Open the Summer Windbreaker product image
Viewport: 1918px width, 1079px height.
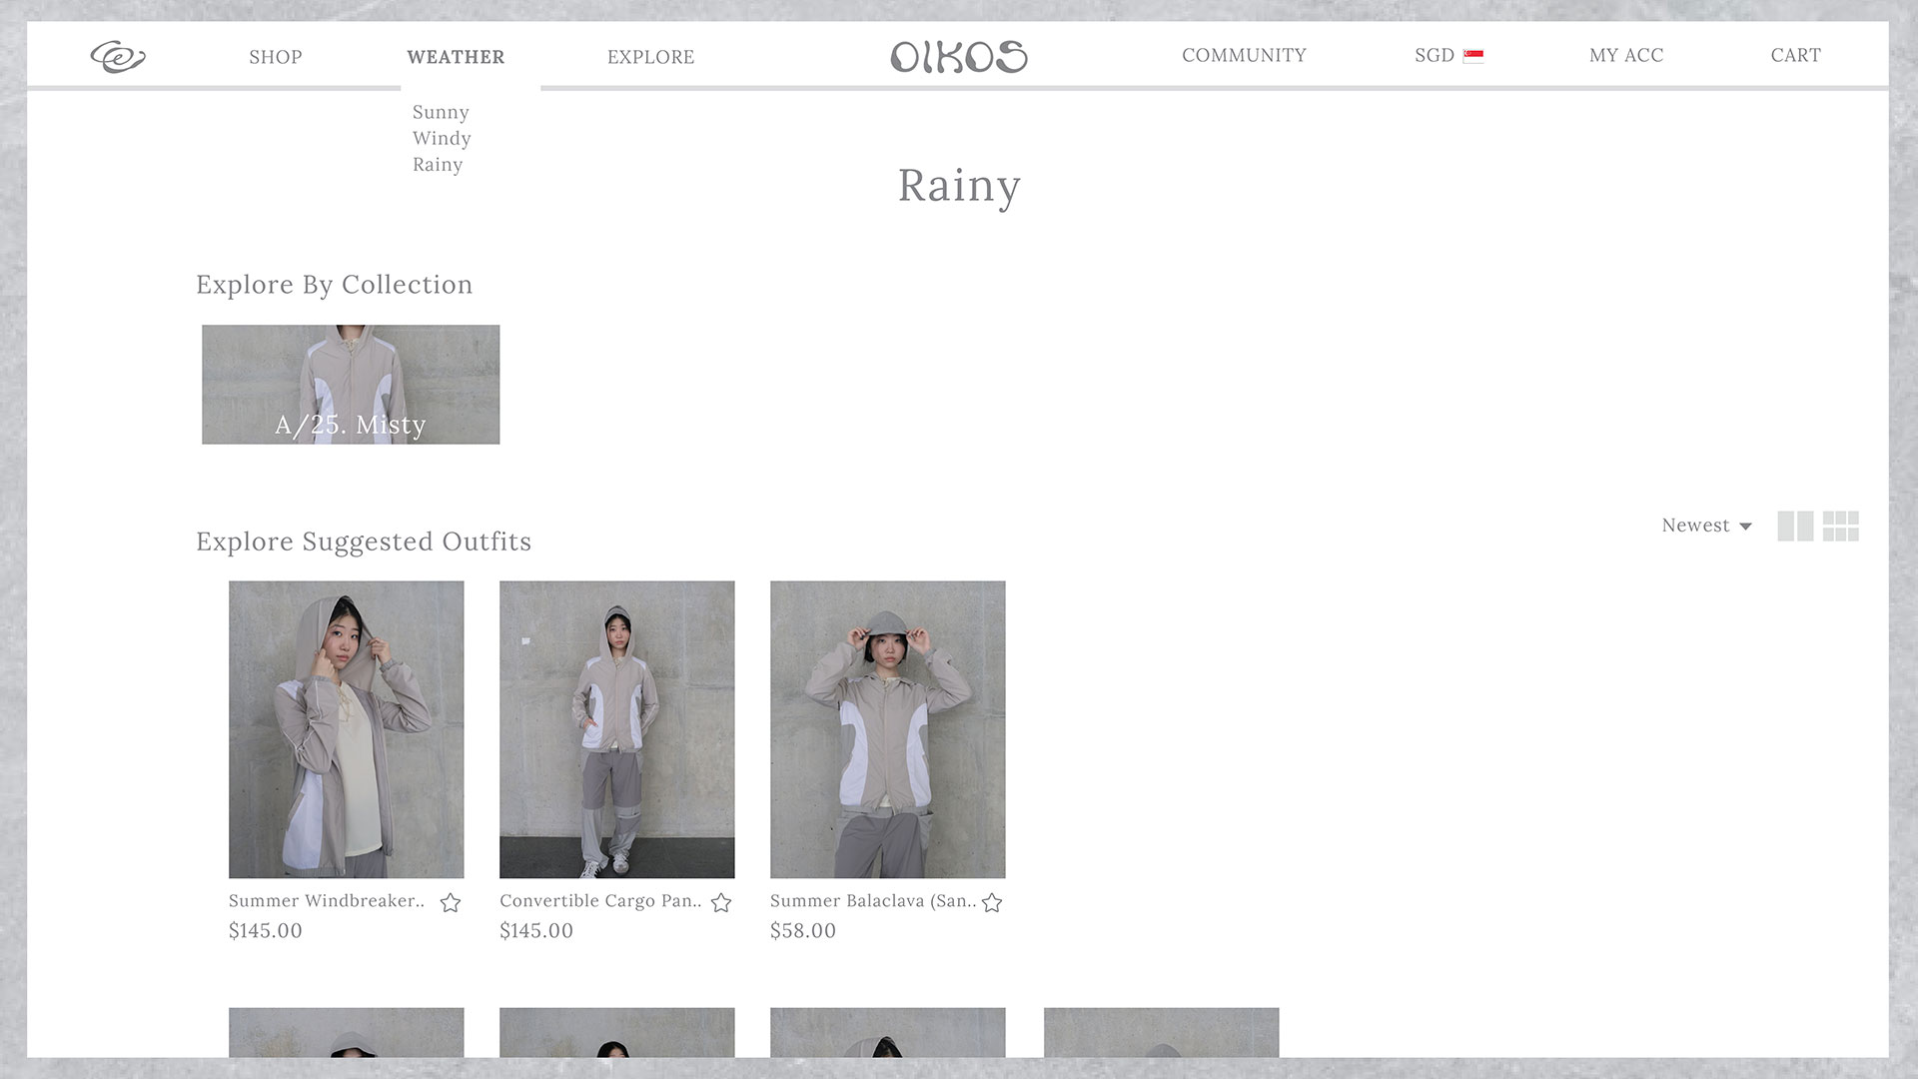(346, 729)
